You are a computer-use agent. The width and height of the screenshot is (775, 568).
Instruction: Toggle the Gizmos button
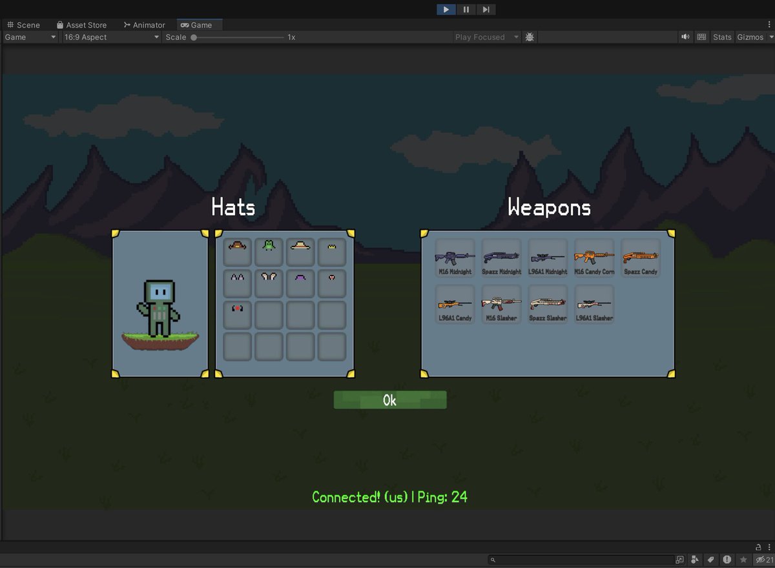[x=750, y=37]
